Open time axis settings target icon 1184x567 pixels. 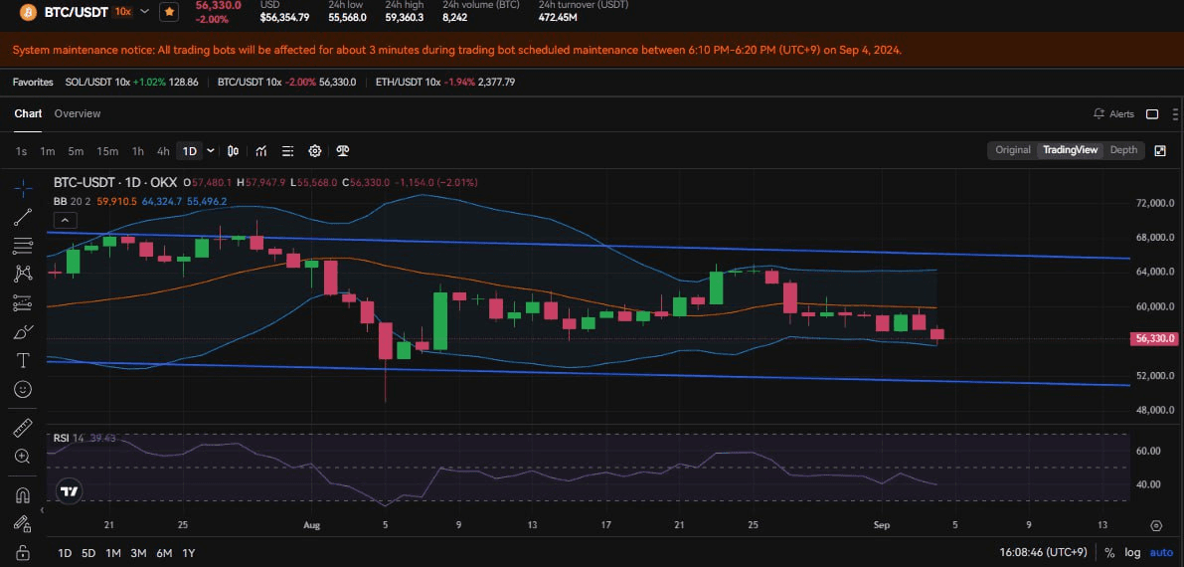[1156, 525]
